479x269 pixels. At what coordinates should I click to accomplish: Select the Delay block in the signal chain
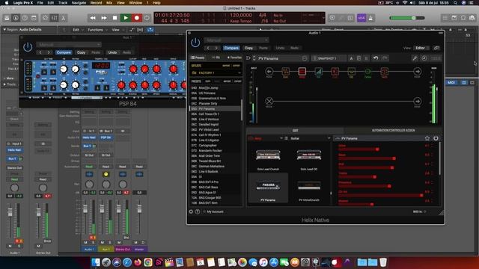[367, 72]
